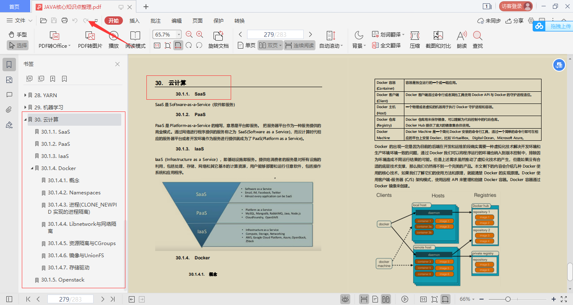
Task: Add a new tab with plus icon
Action: click(x=146, y=6)
